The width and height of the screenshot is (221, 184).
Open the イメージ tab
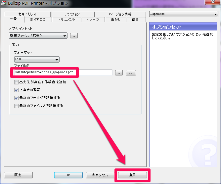[93, 20]
